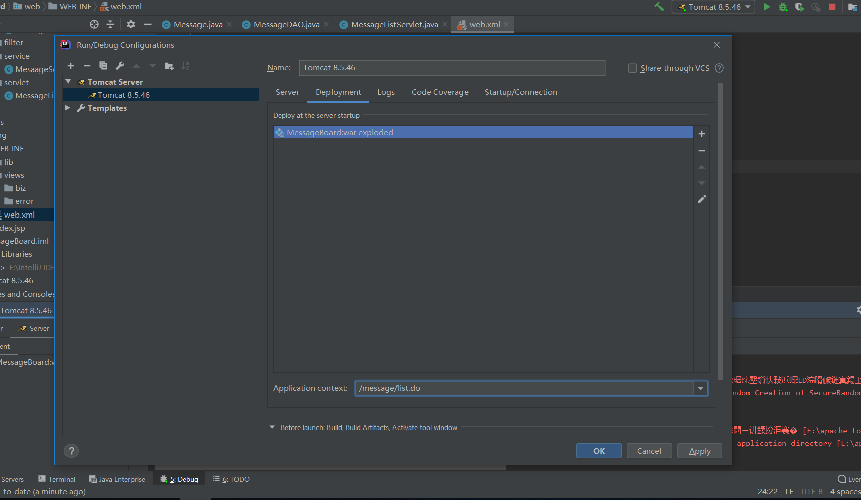Open the Logs tab

pyautogui.click(x=386, y=92)
